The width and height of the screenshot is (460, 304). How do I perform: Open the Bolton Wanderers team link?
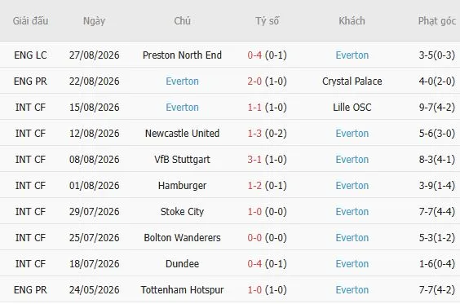point(182,238)
